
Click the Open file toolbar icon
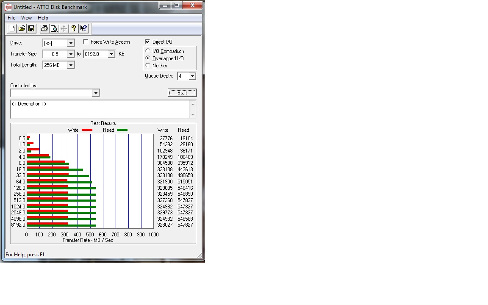22,29
